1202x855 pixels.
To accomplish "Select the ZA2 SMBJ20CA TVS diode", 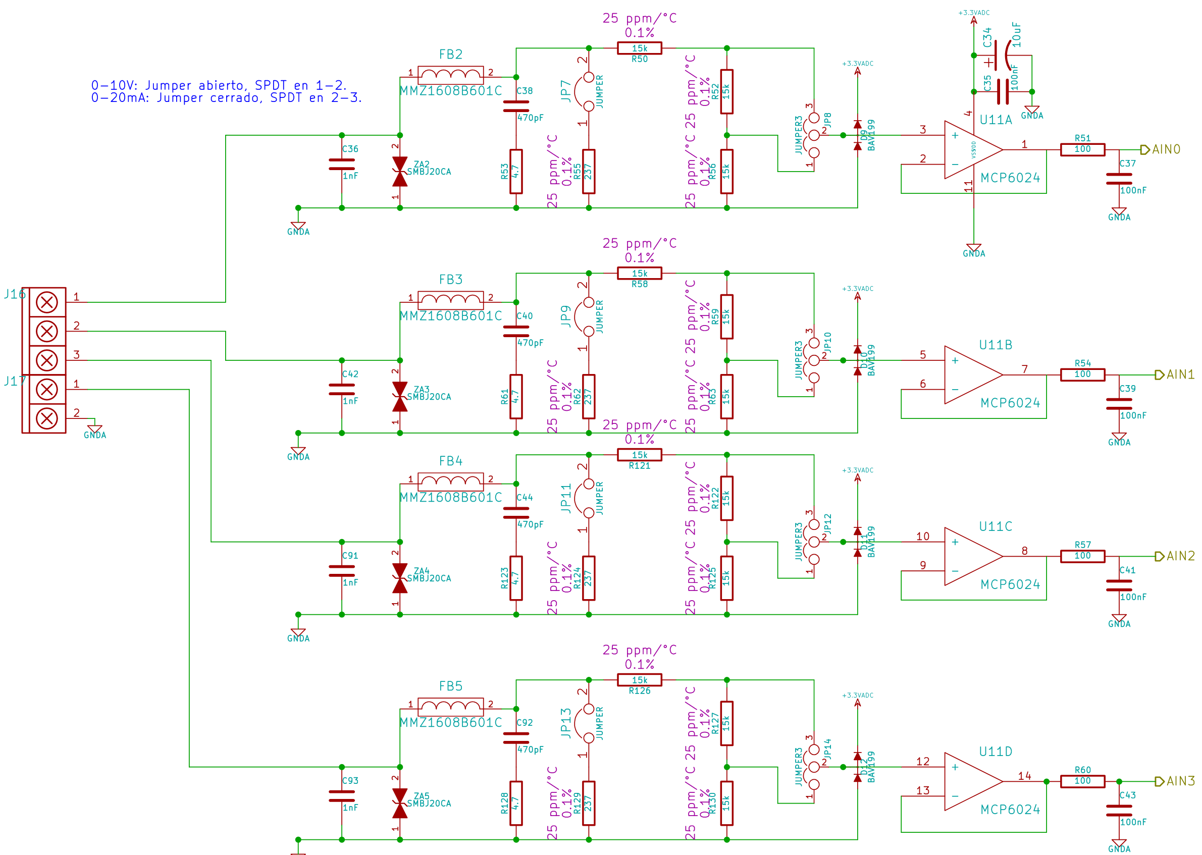I will (x=400, y=172).
